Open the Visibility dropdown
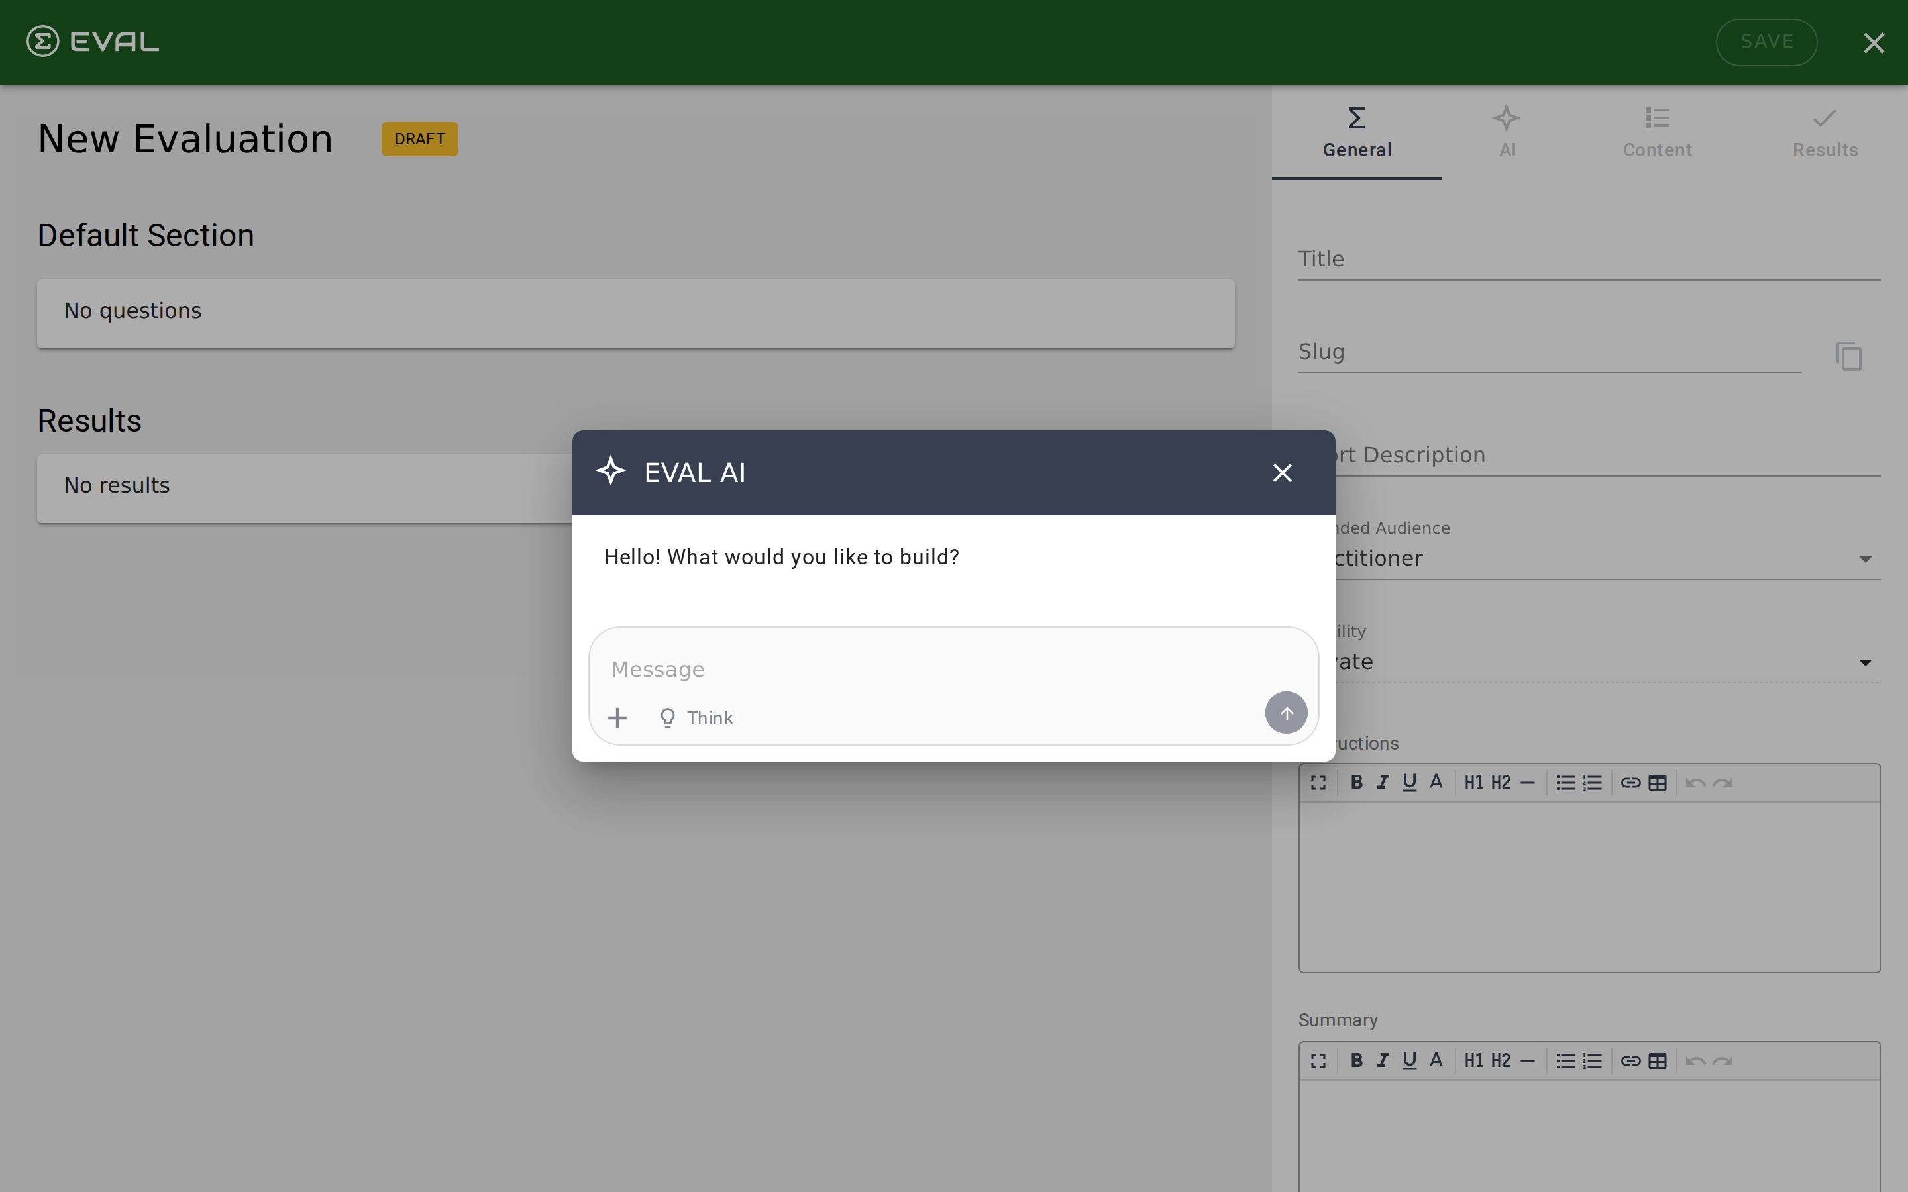Viewport: 1908px width, 1192px height. (x=1865, y=662)
